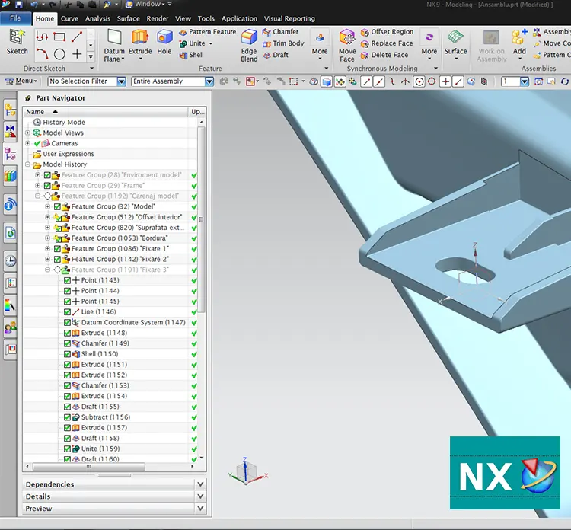The width and height of the screenshot is (571, 530).
Task: Toggle checkbox for Shell (1150)
Action: point(67,354)
